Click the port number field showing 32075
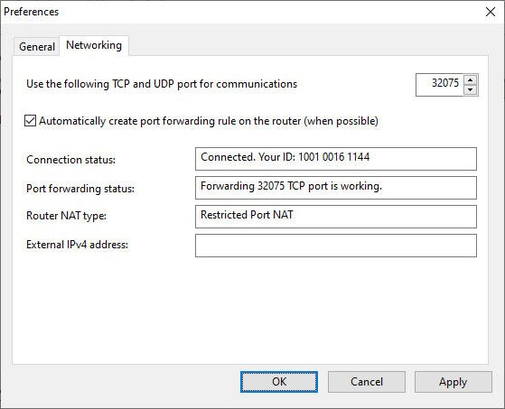 [x=440, y=85]
